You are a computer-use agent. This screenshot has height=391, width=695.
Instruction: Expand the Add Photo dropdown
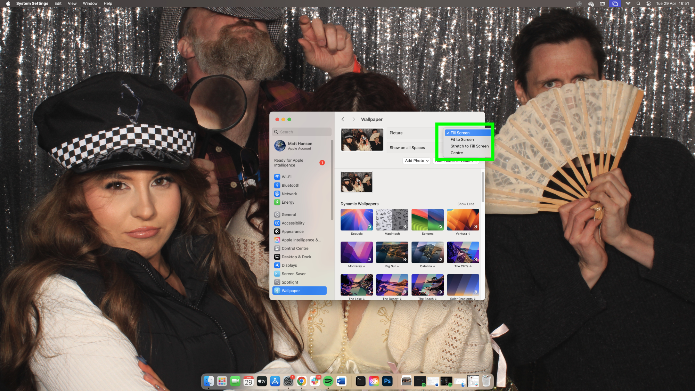416,161
